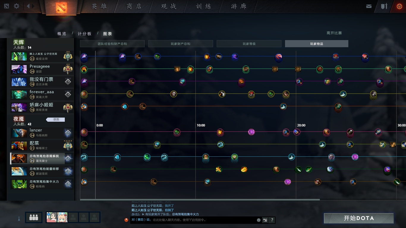This screenshot has width=406, height=228.
Task: Select player name 娇麻小姬姬
Action: [41, 105]
